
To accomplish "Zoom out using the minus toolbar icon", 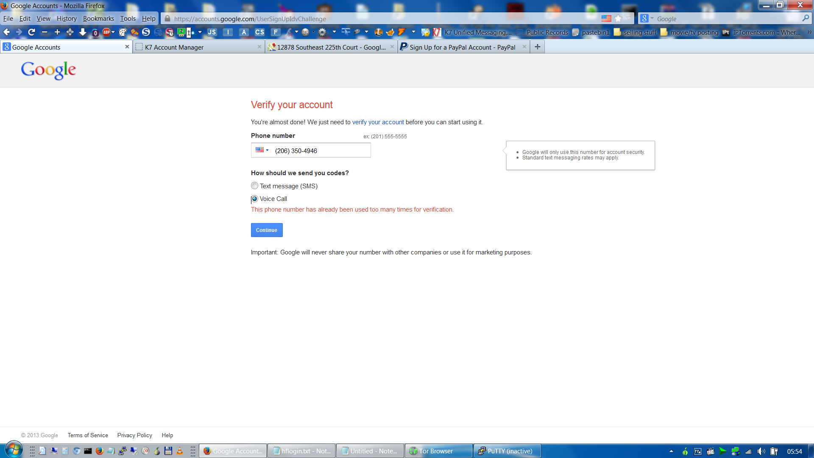I will 45,32.
